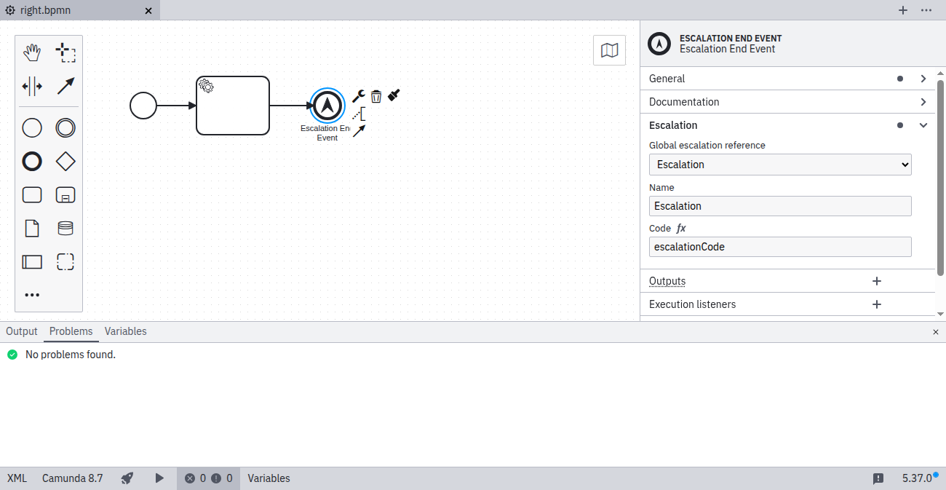946x490 pixels.
Task: Add an output via the Outputs plus button
Action: 876,281
